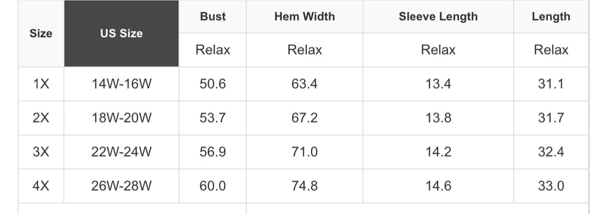Select the 26W-28W US size cell
The image size is (600, 214).
pos(121,186)
